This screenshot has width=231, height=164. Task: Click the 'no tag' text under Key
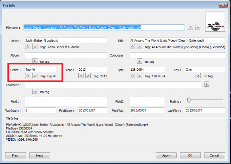[x=208, y=76]
